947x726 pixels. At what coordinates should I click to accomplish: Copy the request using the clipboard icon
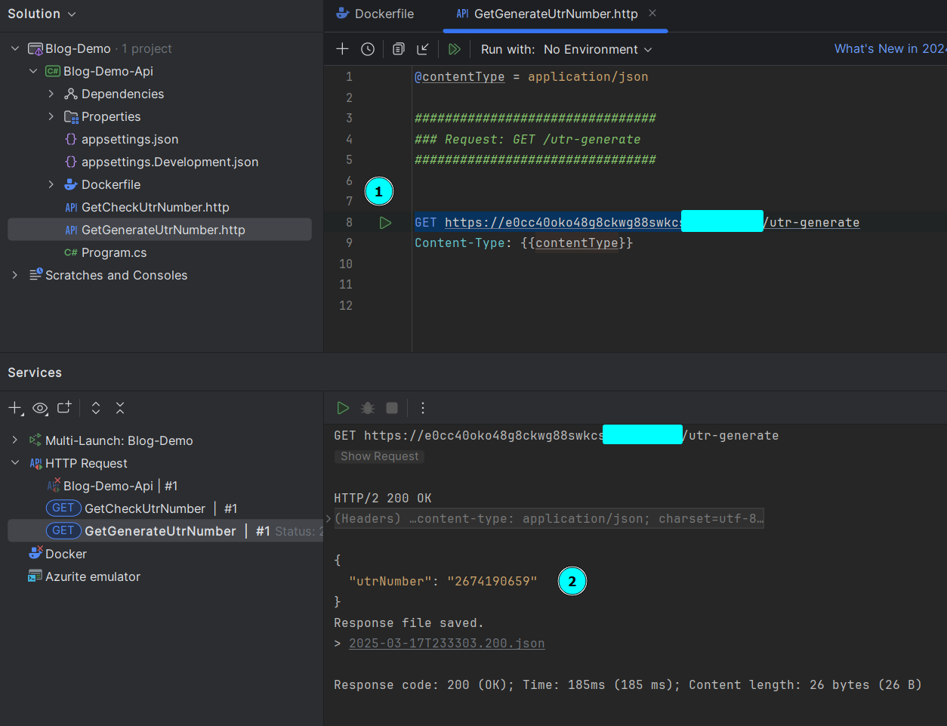398,48
